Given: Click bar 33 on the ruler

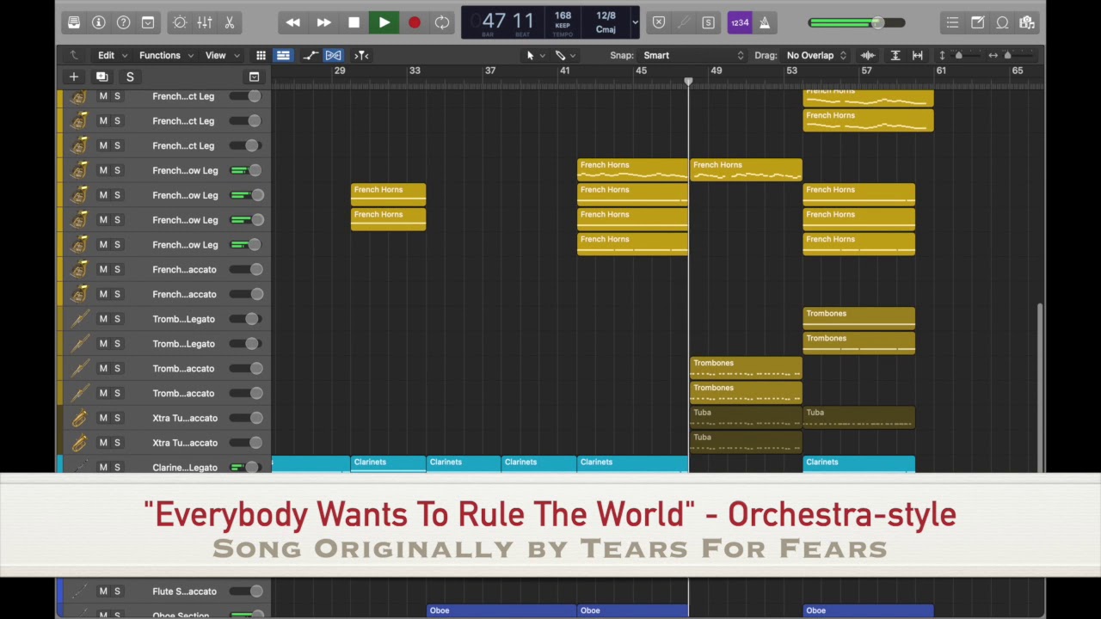Looking at the screenshot, I should (x=415, y=70).
